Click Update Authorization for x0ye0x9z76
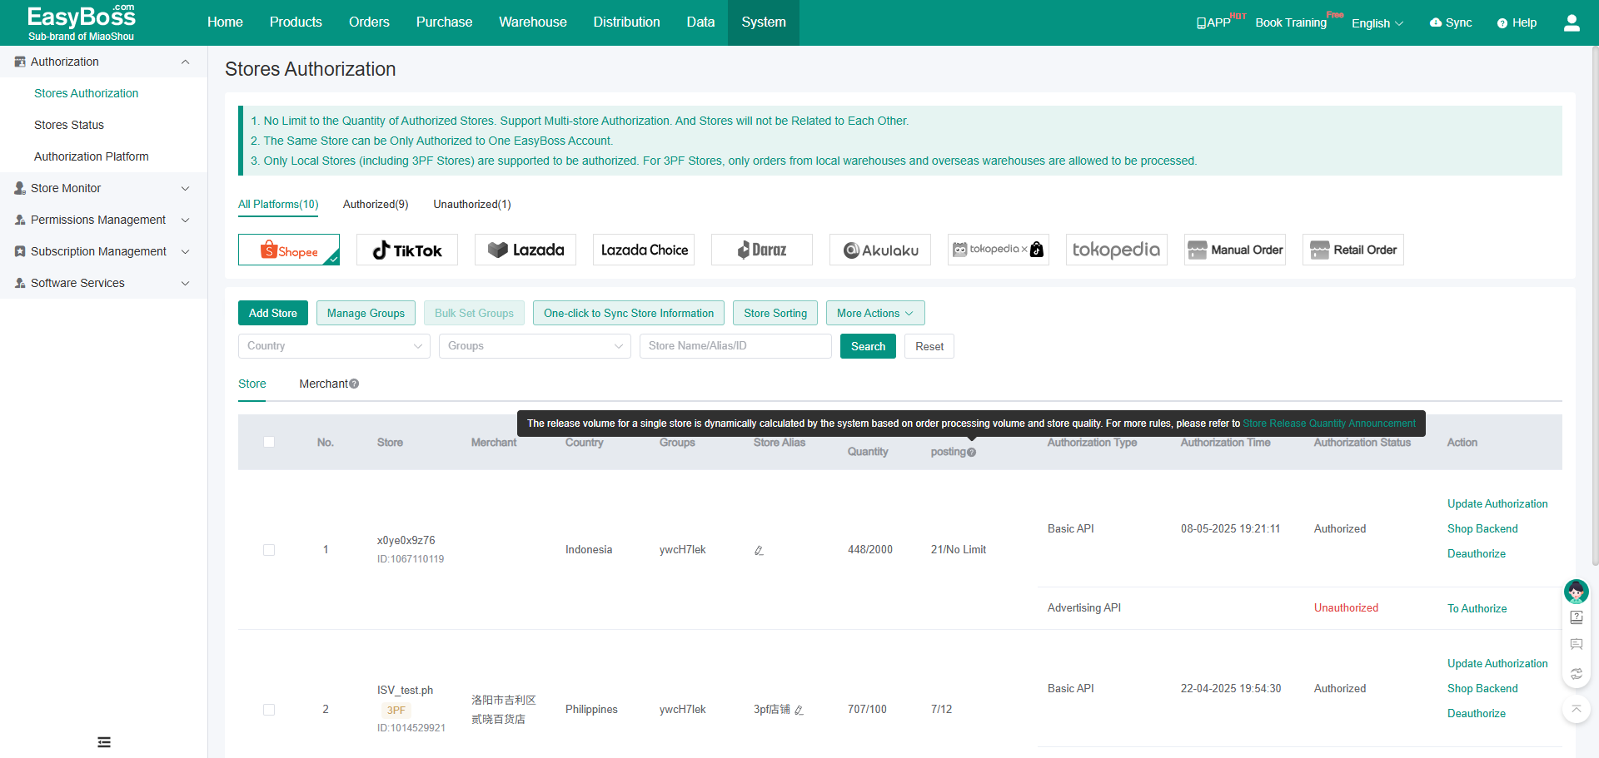 (x=1497, y=503)
